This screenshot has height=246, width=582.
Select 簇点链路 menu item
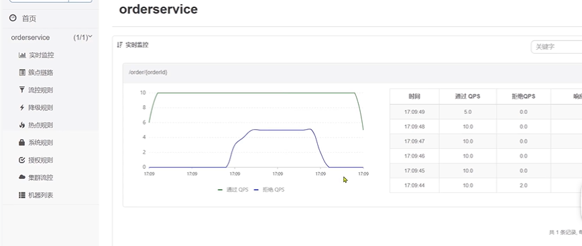point(41,72)
